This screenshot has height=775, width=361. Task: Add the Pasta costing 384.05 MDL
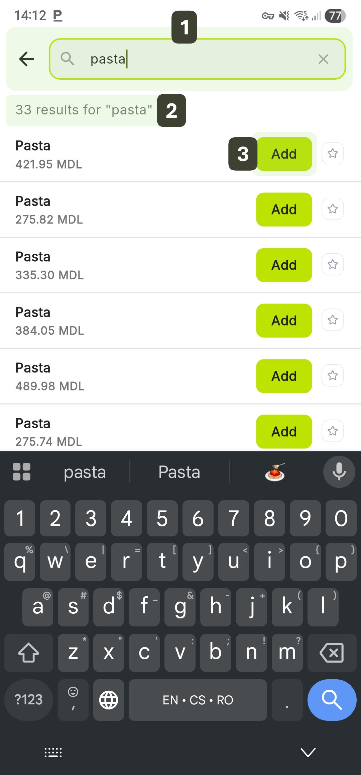pyautogui.click(x=284, y=321)
